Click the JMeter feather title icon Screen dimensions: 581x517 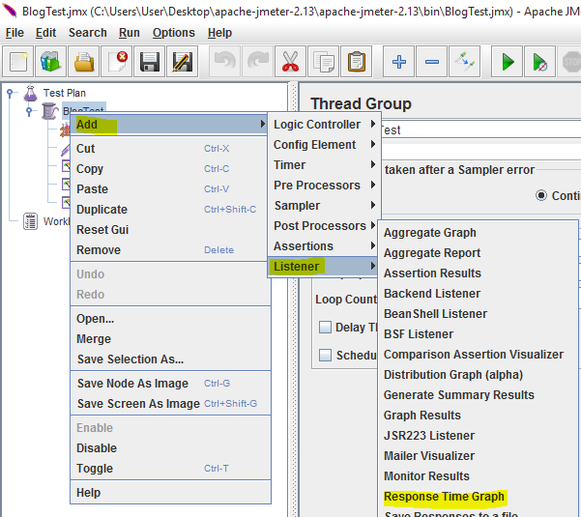[9, 11]
